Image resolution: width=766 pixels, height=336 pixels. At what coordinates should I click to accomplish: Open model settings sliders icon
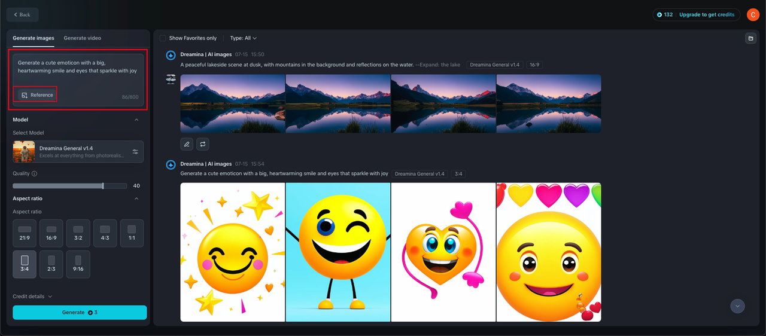pos(135,152)
